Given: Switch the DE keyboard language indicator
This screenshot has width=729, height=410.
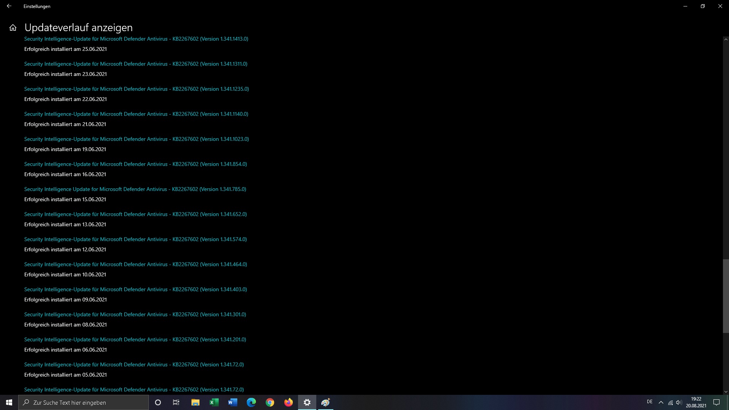Looking at the screenshot, I should (x=650, y=402).
